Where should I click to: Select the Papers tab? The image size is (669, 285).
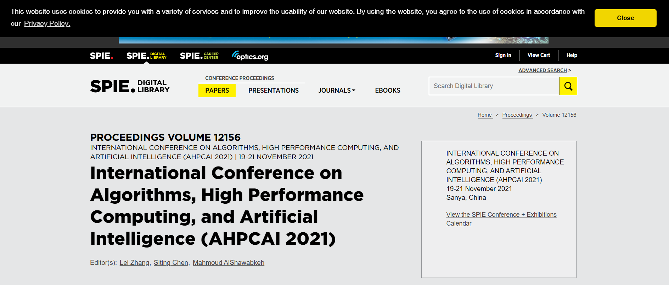pos(217,91)
